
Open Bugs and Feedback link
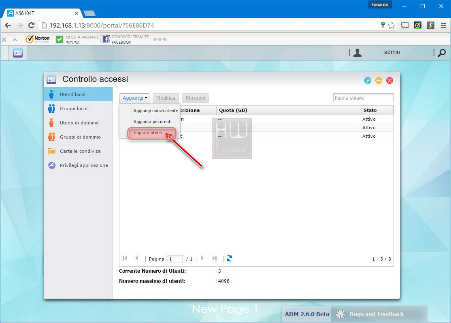click(x=377, y=314)
